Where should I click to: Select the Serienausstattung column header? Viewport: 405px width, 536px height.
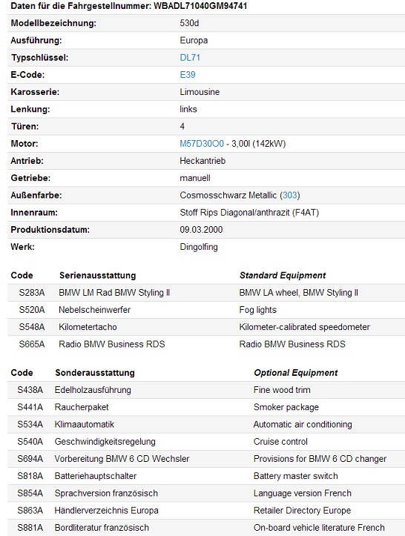(x=97, y=275)
